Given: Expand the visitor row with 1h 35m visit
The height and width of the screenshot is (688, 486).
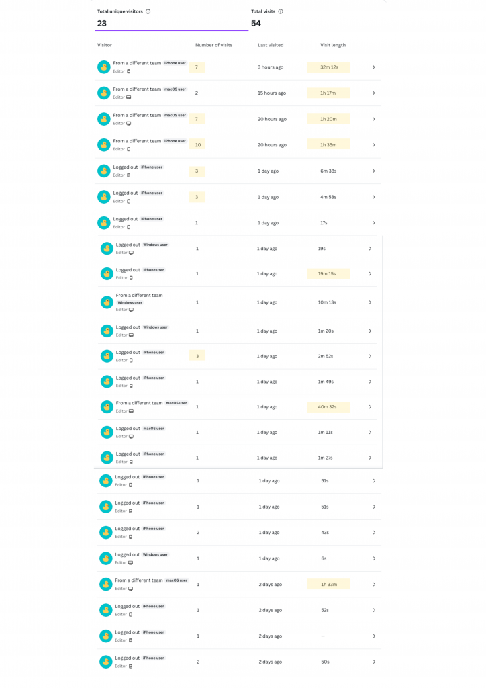Looking at the screenshot, I should [x=373, y=145].
